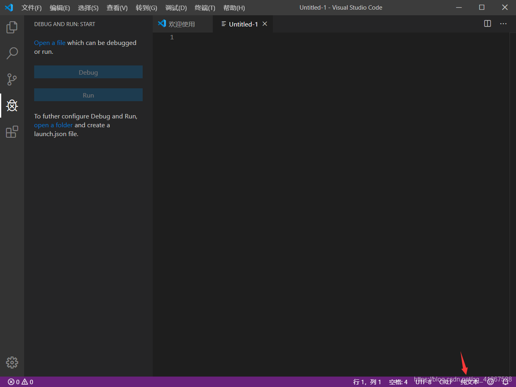Screen dimensions: 516x387
Task: Open the 查看(V) menu
Action: (x=117, y=8)
